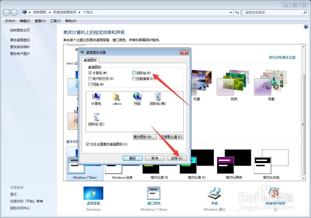Viewport: 311px width, 218px height.
Task: Select the Windows 经典 theme
Action: (x=122, y=172)
